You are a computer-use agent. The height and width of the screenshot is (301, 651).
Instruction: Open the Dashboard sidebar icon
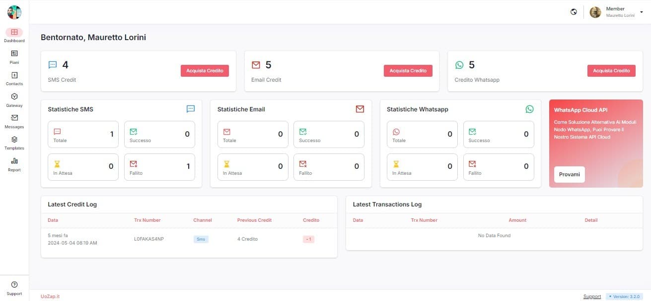click(x=14, y=32)
